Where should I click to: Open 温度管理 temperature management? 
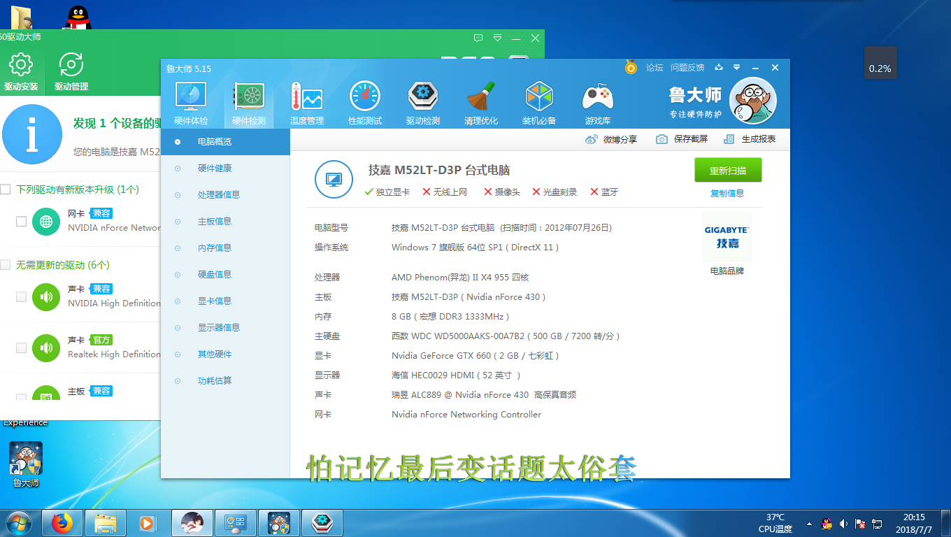click(307, 103)
